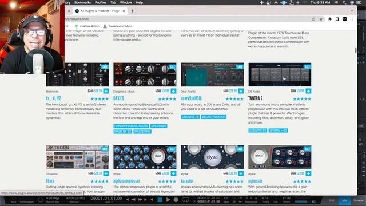
Task: Open TANTRA 2 plugin thumbnail
Action: [280, 74]
